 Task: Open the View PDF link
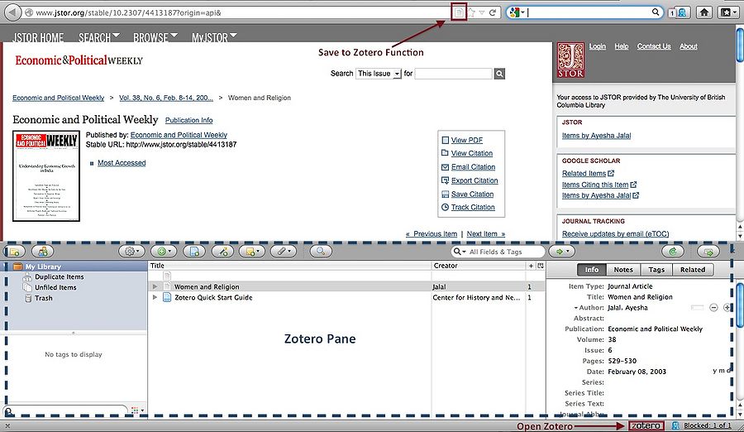(x=466, y=140)
